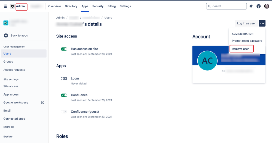Screen dimensions: 272x143
Task: Click Admin breadcrumb link
Action: [60, 18]
